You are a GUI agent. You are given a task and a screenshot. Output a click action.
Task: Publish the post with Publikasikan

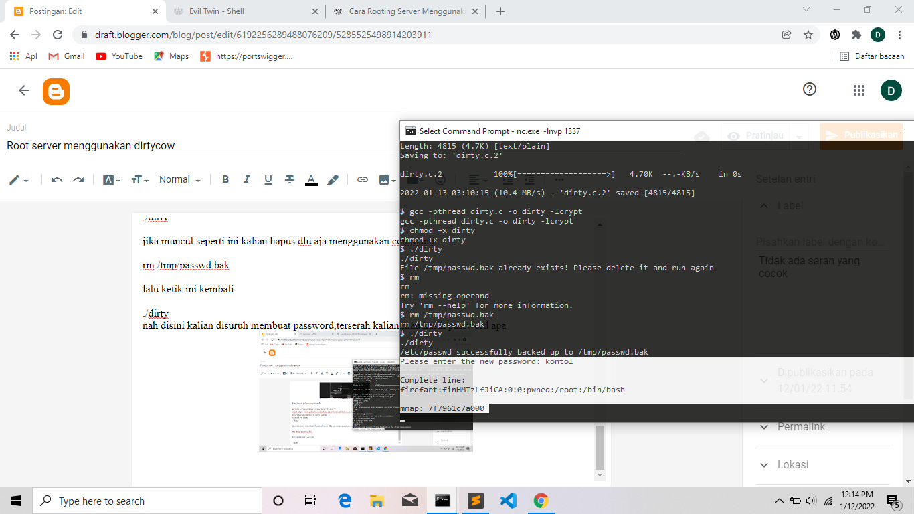click(x=861, y=135)
